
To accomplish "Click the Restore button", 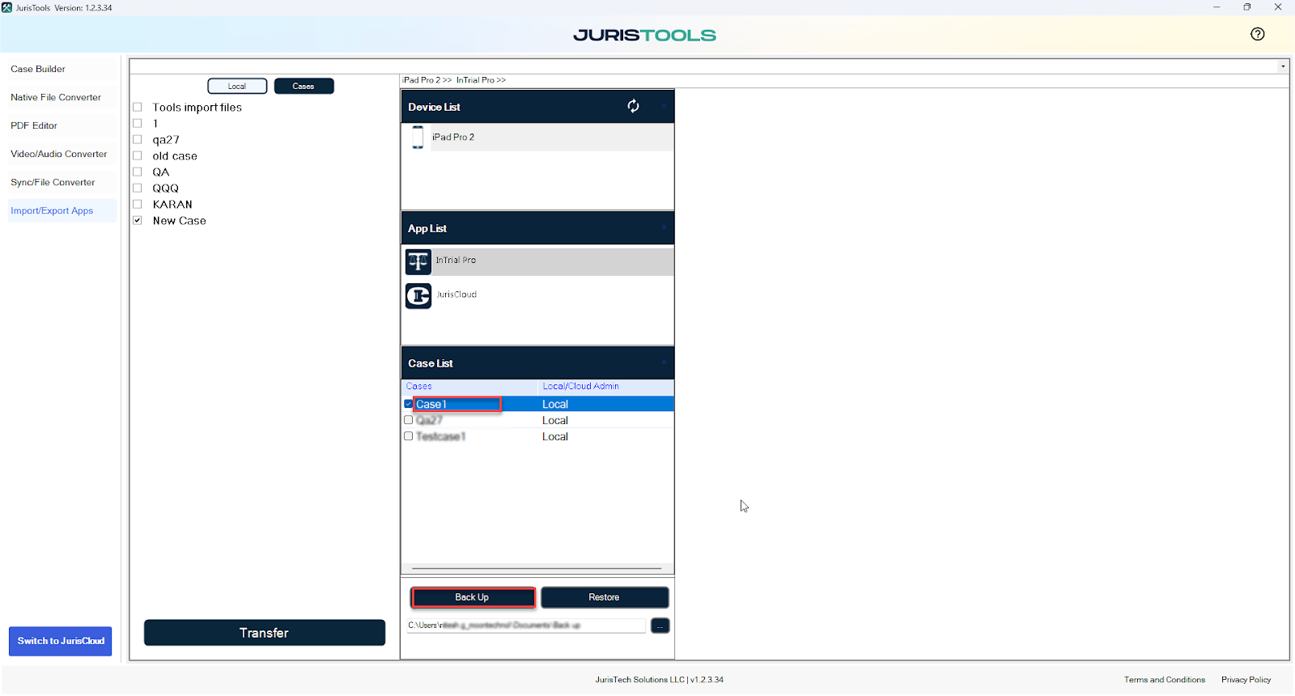I will [605, 597].
